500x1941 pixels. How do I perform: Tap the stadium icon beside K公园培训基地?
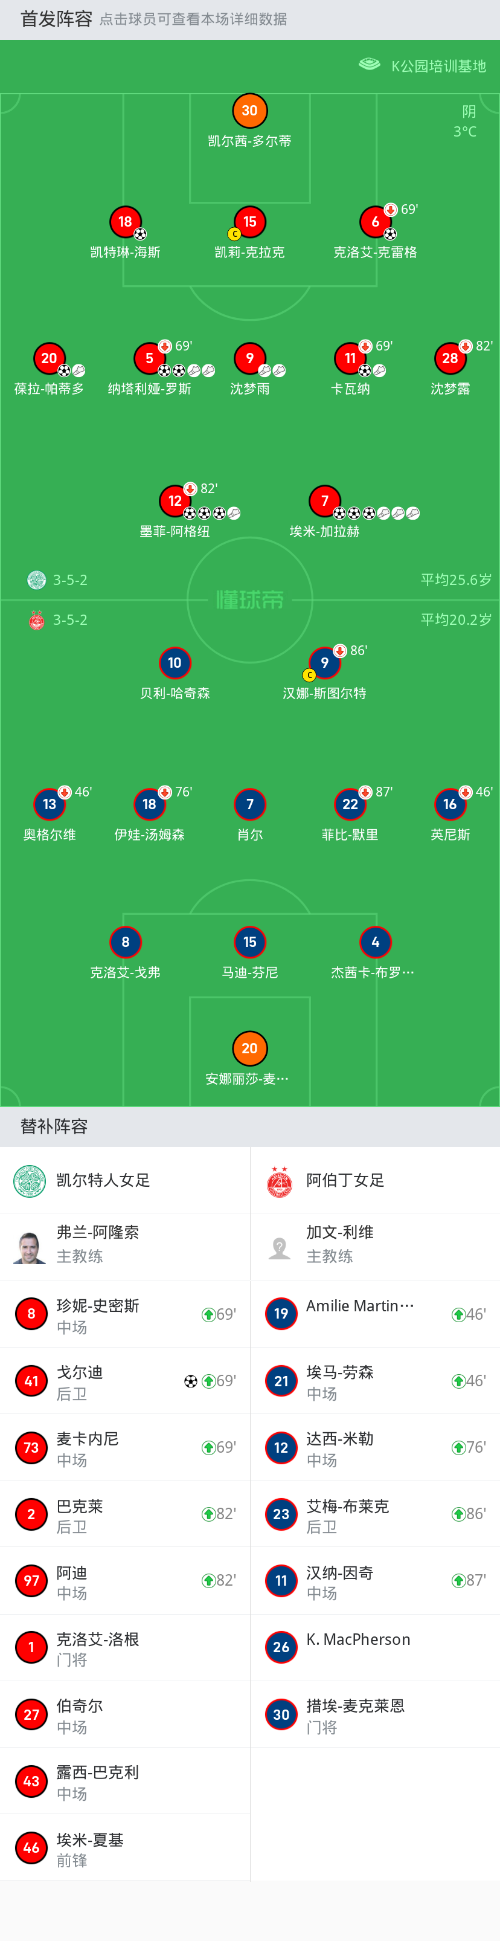(369, 65)
